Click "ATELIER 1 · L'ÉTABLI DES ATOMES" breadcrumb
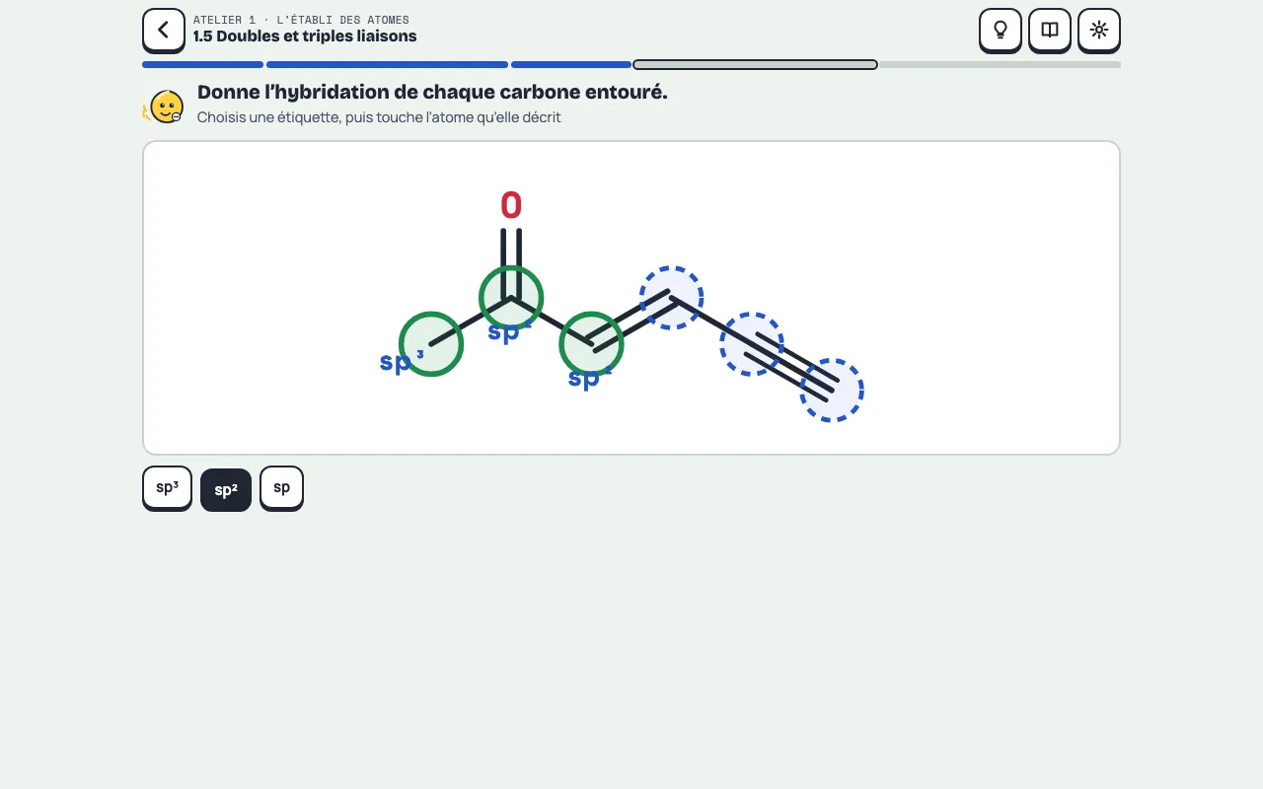1263x789 pixels. pos(301,20)
